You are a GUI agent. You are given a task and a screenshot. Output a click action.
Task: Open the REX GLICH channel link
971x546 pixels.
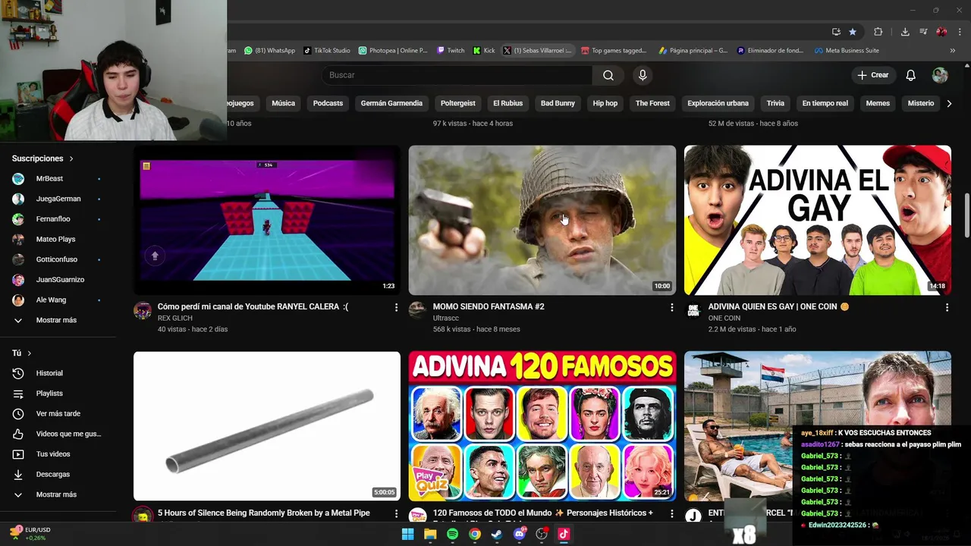tap(175, 318)
